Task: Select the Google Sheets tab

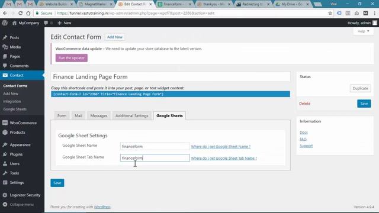Action: (169, 116)
